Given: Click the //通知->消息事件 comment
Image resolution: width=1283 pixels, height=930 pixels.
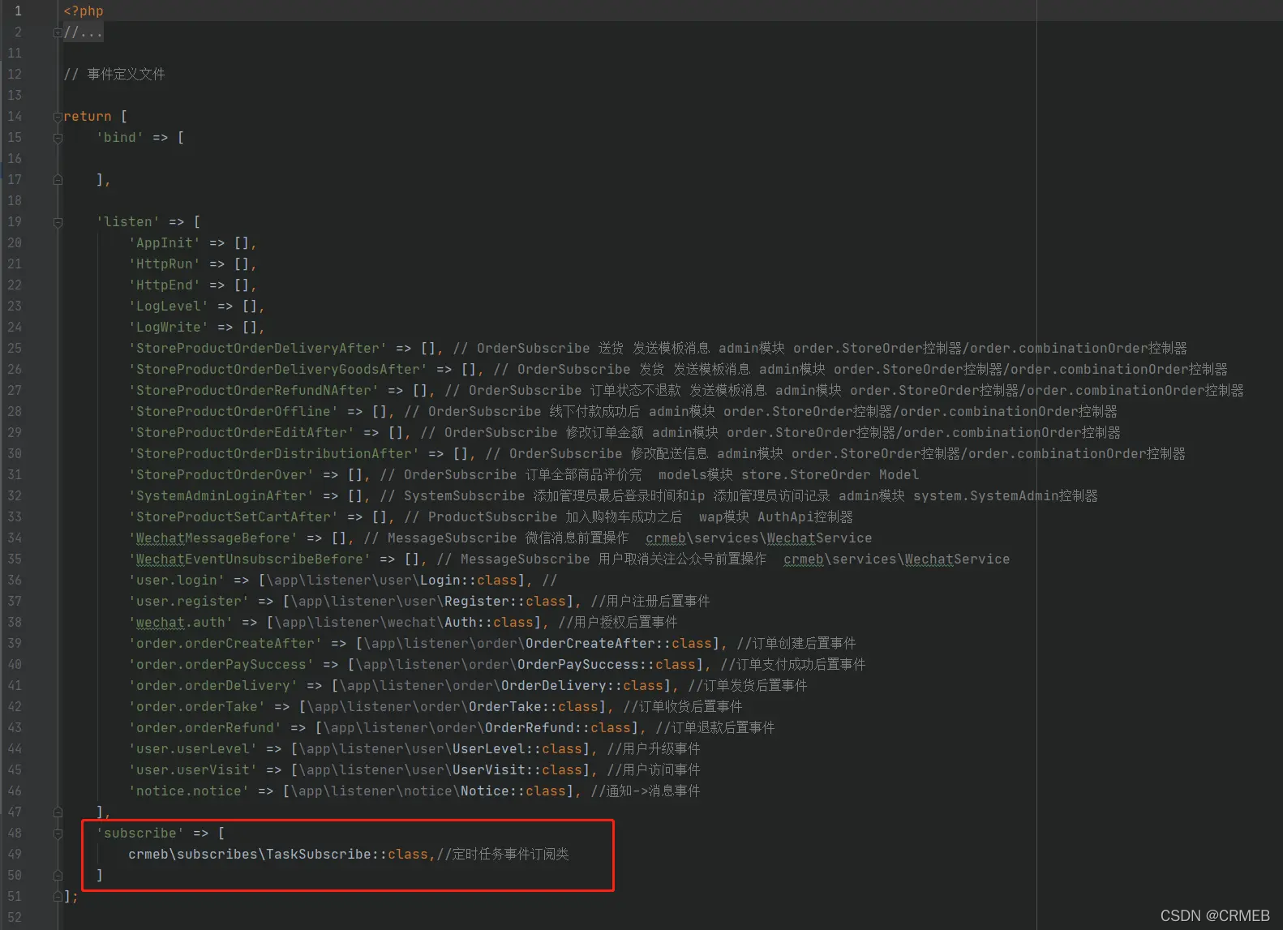Looking at the screenshot, I should [x=646, y=791].
